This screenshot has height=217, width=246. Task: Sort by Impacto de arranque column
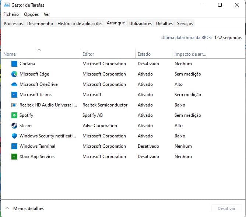point(190,54)
